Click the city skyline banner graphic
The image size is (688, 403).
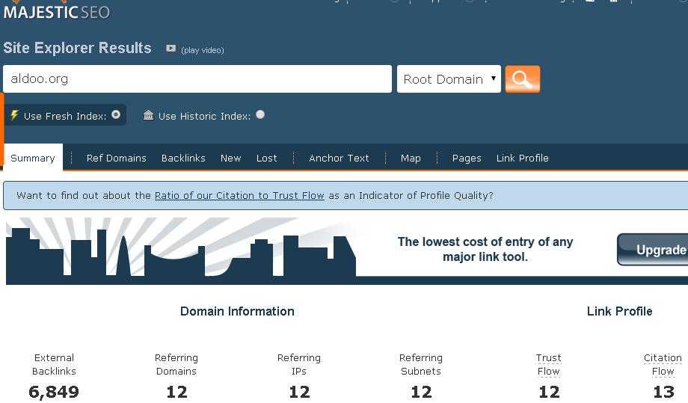click(181, 250)
